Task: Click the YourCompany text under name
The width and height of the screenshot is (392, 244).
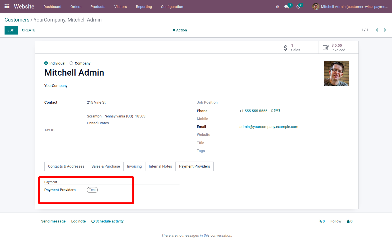Action: coord(56,86)
